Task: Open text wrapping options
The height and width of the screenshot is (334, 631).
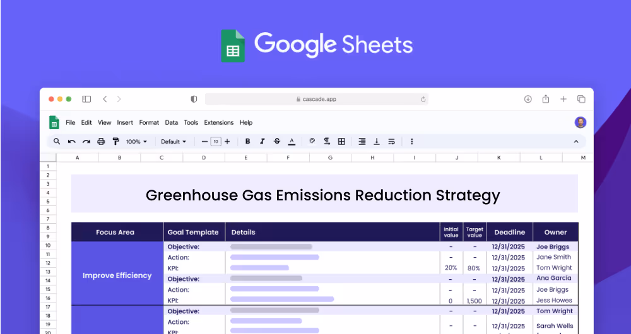Action: (x=392, y=142)
